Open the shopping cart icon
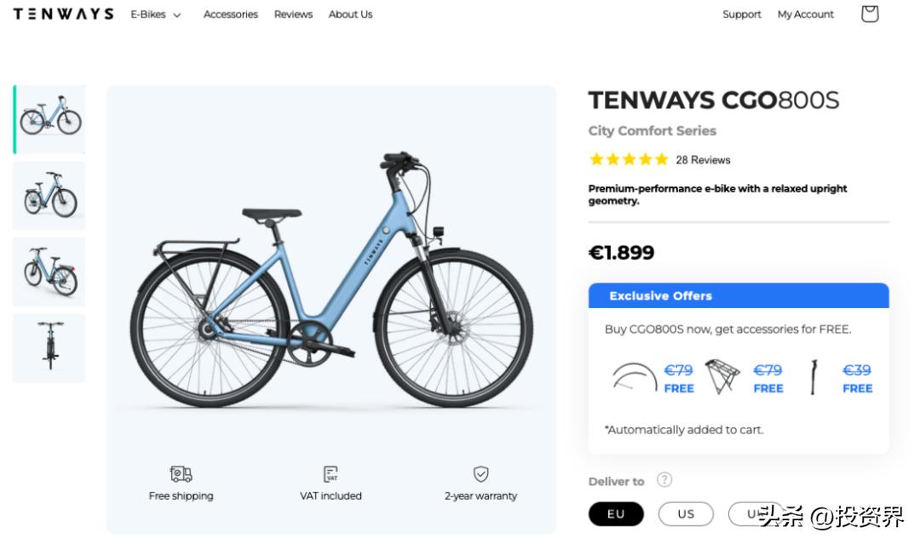The width and height of the screenshot is (920, 544). pyautogui.click(x=869, y=14)
